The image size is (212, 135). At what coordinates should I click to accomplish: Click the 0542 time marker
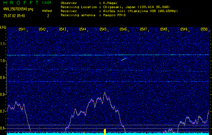[42, 29]
